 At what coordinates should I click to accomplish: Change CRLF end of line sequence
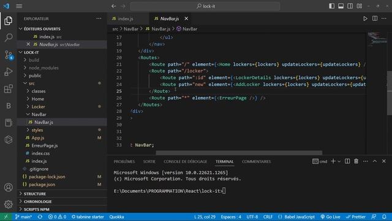[268, 217]
